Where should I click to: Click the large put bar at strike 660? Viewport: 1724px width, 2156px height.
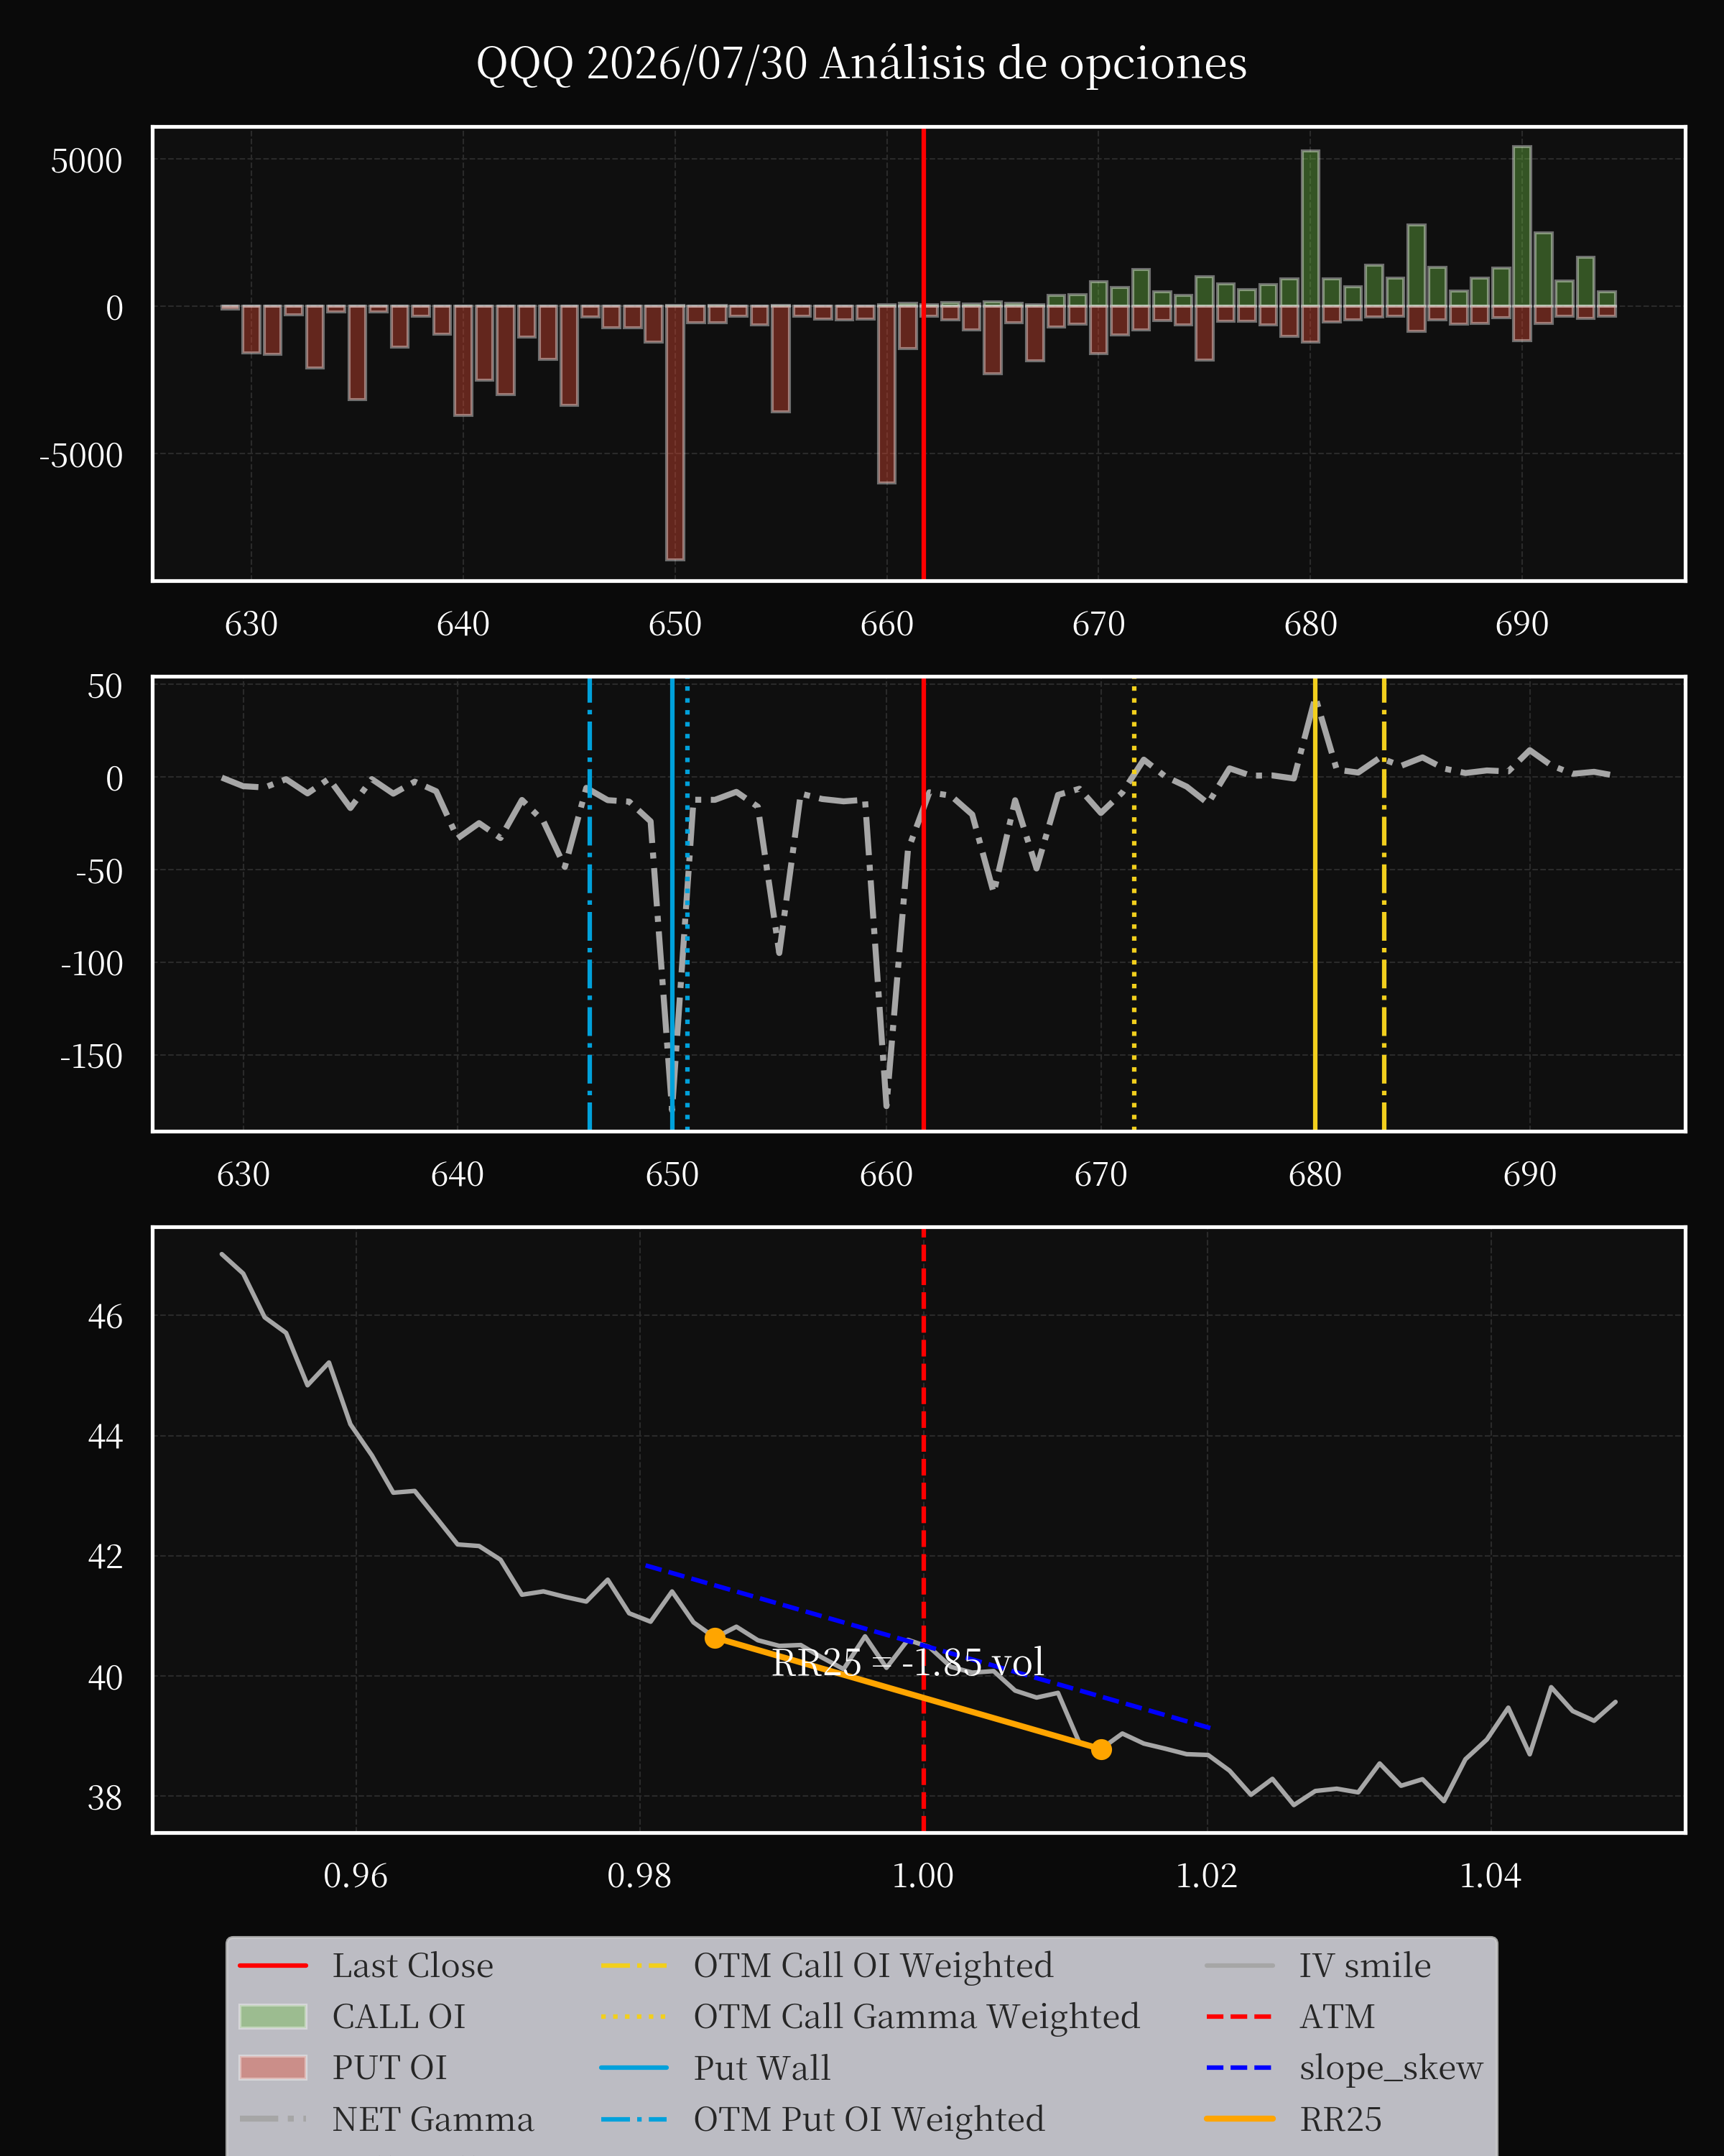[x=886, y=394]
